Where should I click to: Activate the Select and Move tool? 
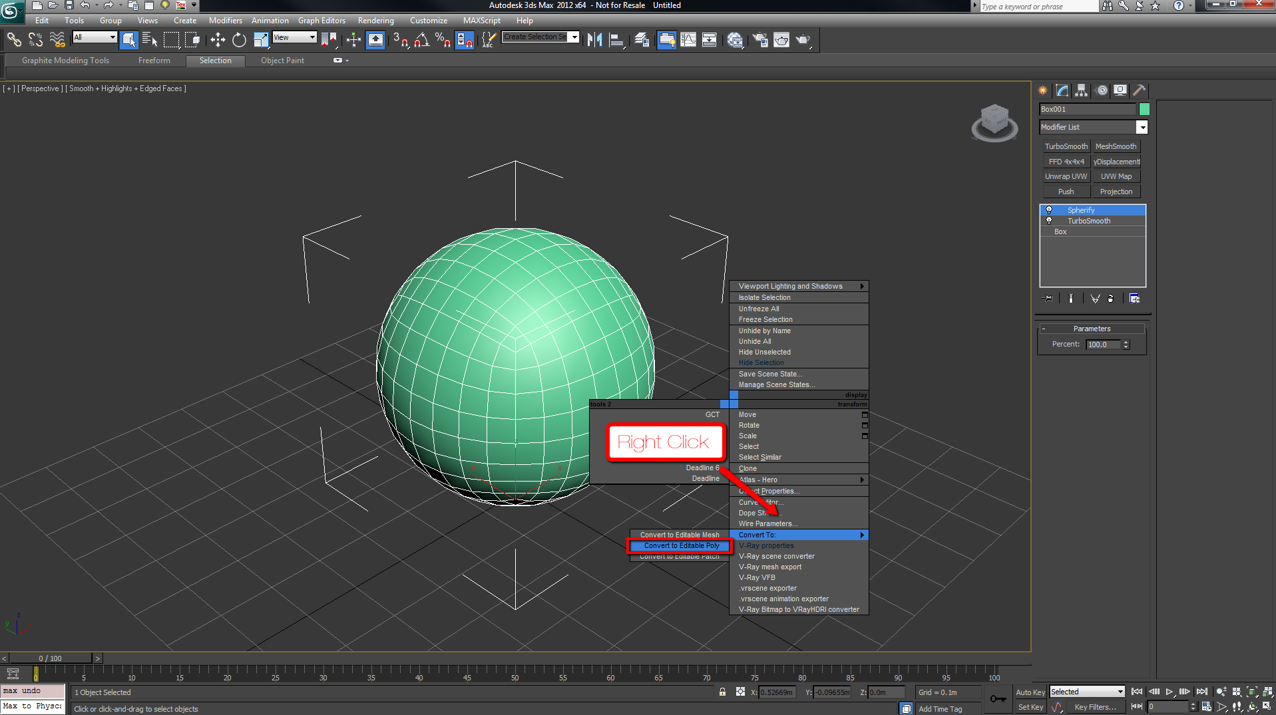coord(217,40)
